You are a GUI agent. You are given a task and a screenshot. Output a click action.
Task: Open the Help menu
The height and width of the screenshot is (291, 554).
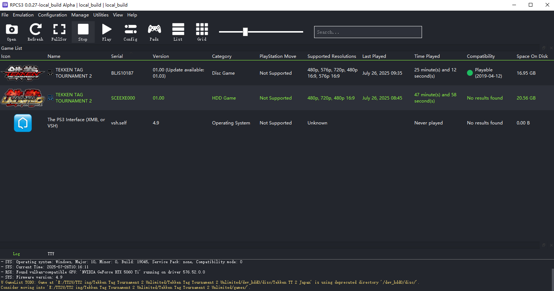tap(132, 15)
